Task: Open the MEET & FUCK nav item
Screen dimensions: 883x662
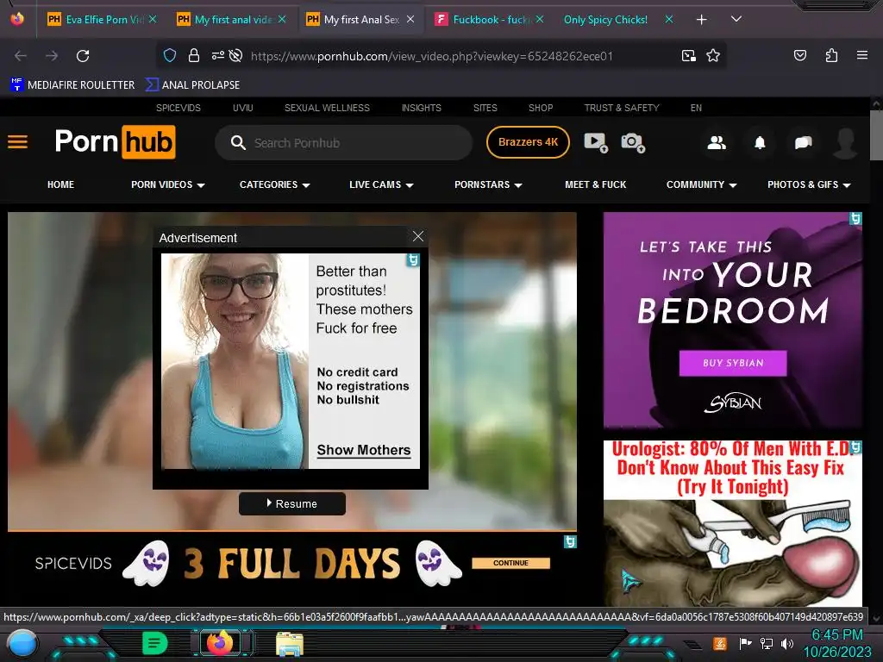Action: pos(595,184)
